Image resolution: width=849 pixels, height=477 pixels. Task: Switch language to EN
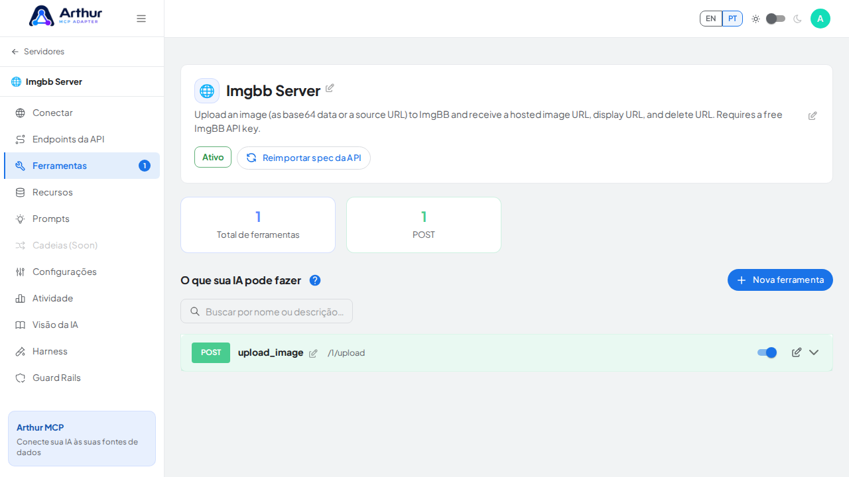(x=711, y=19)
